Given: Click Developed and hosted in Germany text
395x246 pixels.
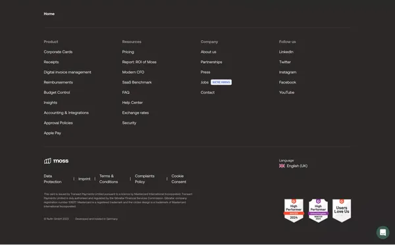Looking at the screenshot, I should pyautogui.click(x=97, y=219).
